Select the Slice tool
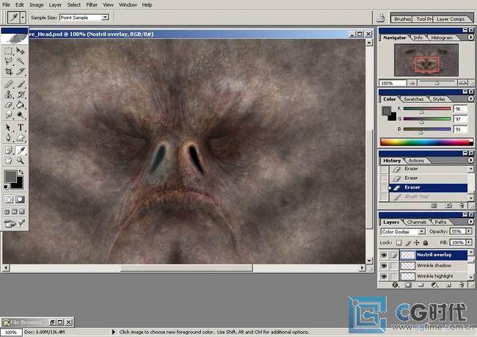477x337 pixels. pyautogui.click(x=20, y=72)
